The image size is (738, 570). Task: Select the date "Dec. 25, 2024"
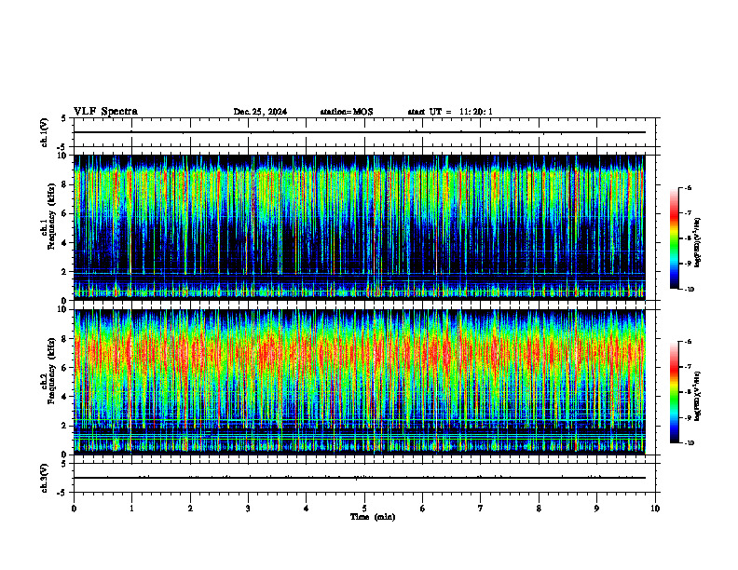click(260, 112)
